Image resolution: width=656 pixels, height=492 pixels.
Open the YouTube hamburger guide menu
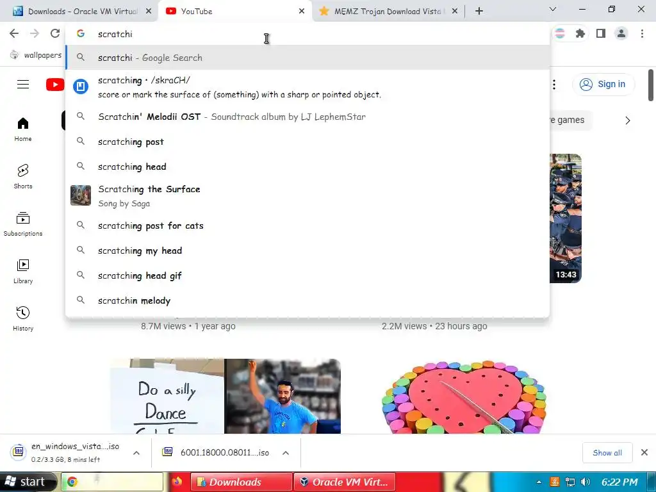click(x=23, y=85)
